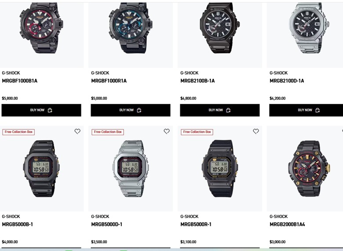Open MRGB5000B-1 product title link
Image resolution: width=343 pixels, height=251 pixels.
point(18,224)
